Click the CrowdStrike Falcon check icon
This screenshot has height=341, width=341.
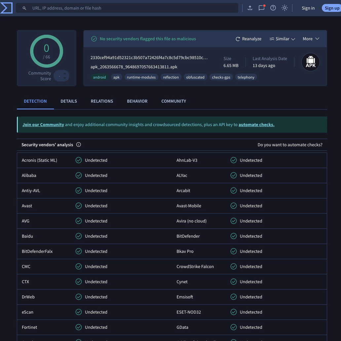pos(234,266)
